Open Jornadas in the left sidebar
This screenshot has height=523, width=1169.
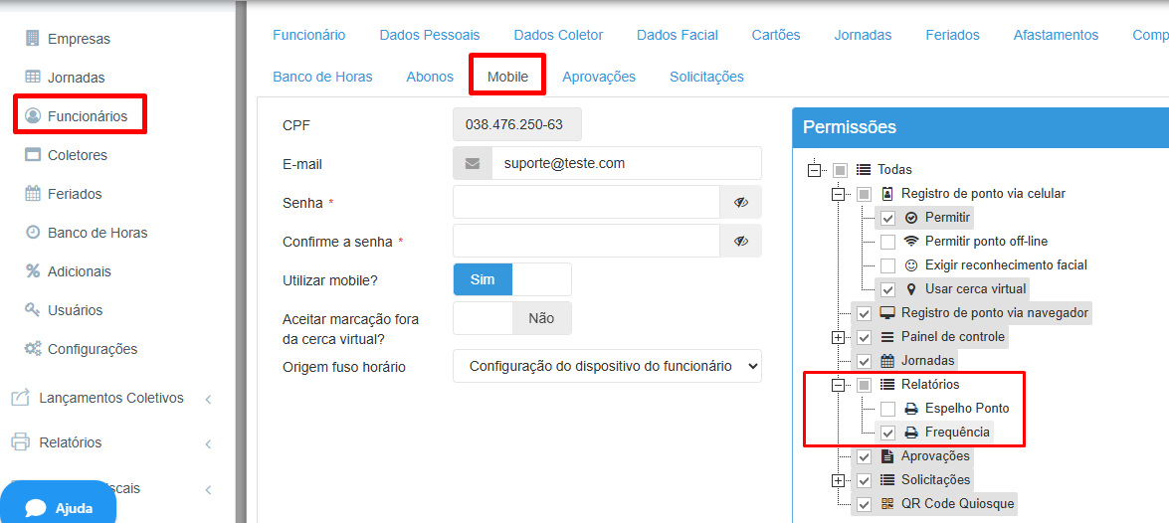pos(76,78)
